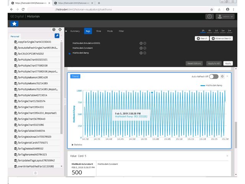Switch to the Time tab
245x184 pixels.
(x=98, y=31)
